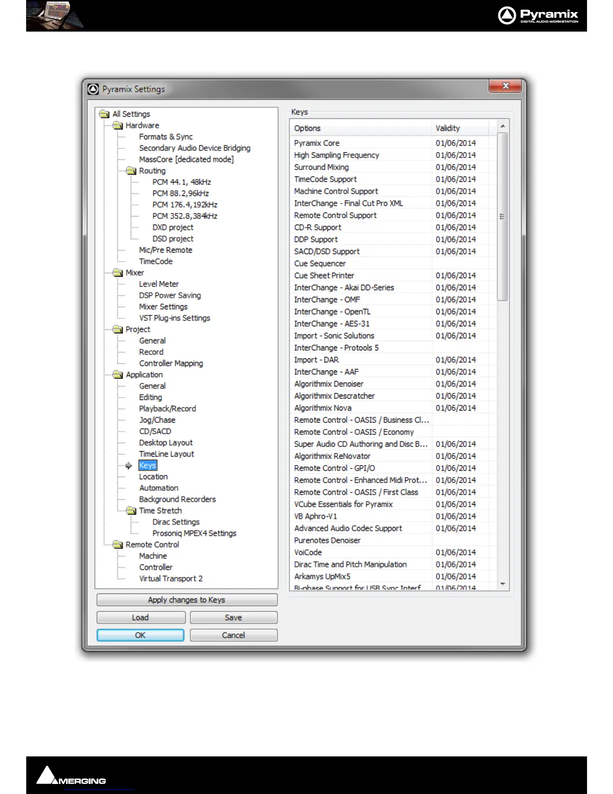Select General under Project
613x794 pixels.
point(152,341)
